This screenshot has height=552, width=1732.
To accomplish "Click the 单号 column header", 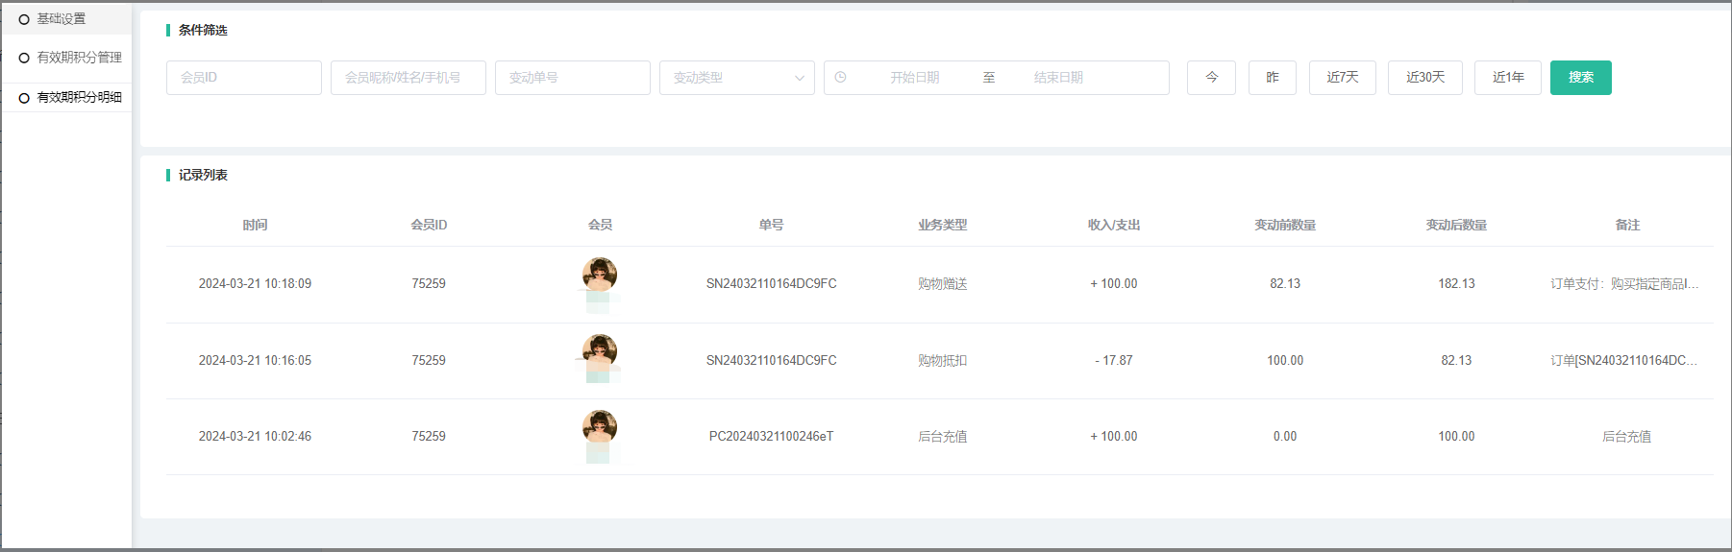I will click(x=771, y=225).
